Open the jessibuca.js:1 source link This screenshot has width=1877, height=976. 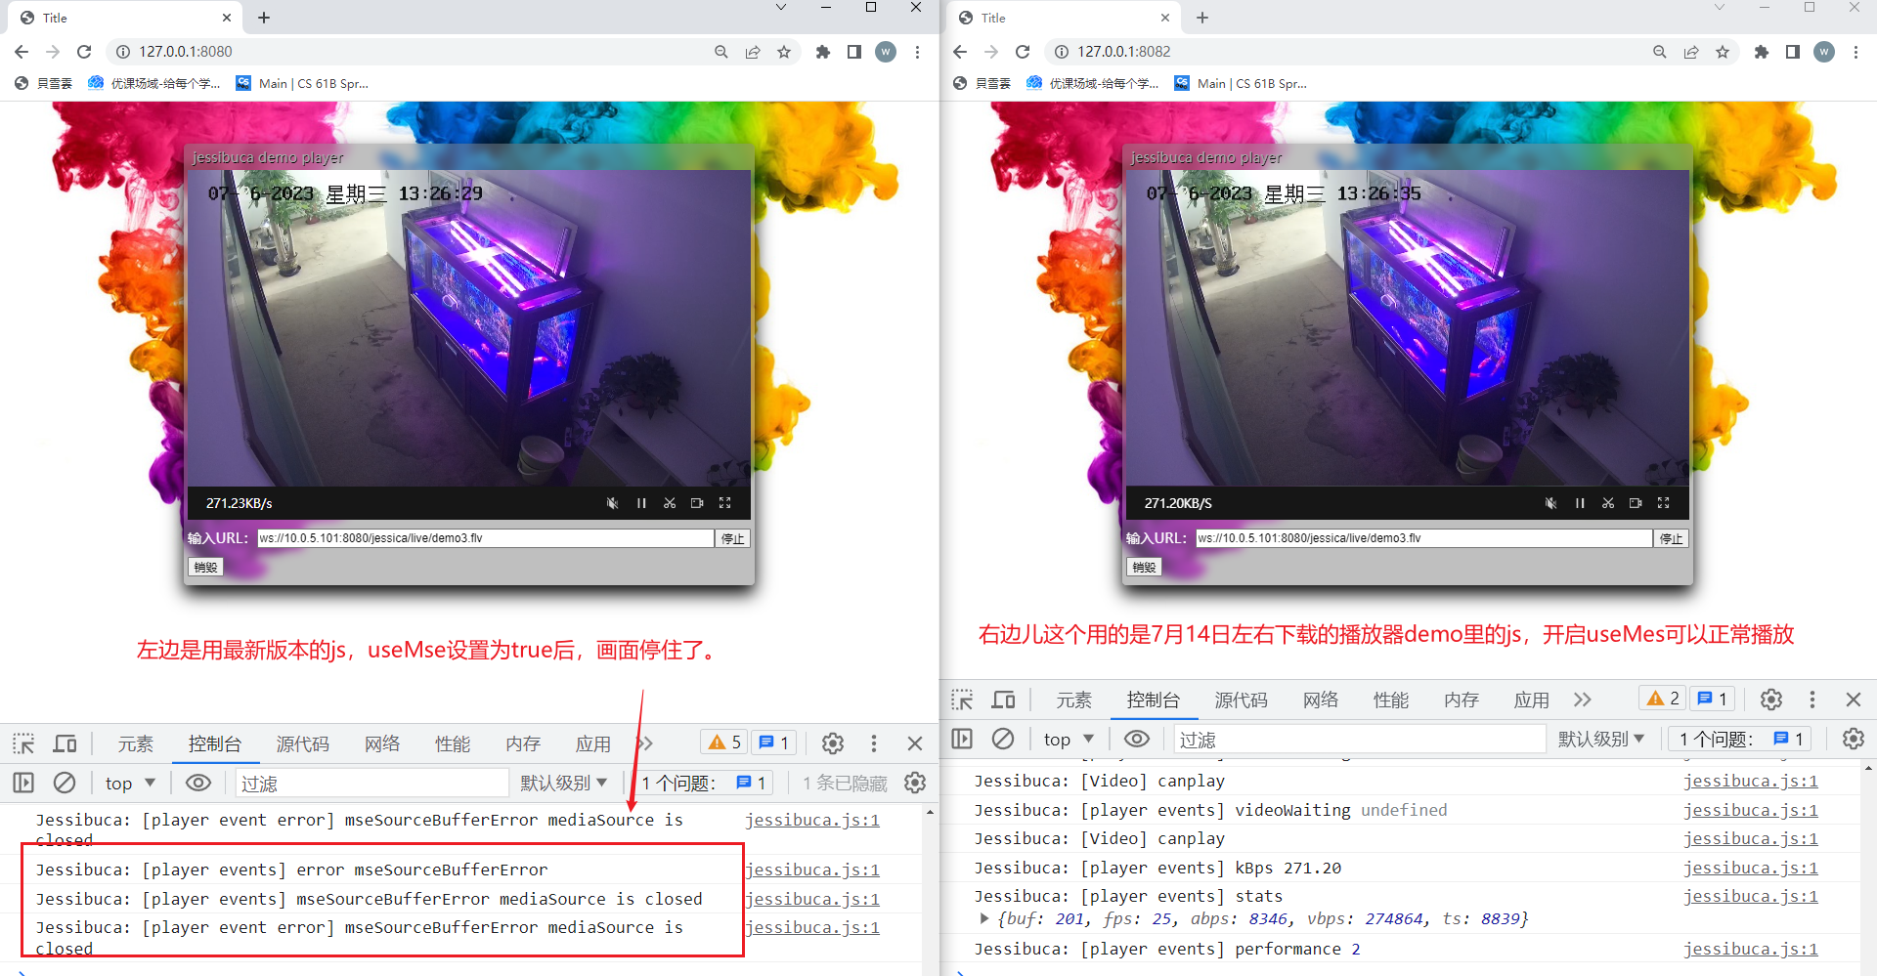coord(1750,781)
